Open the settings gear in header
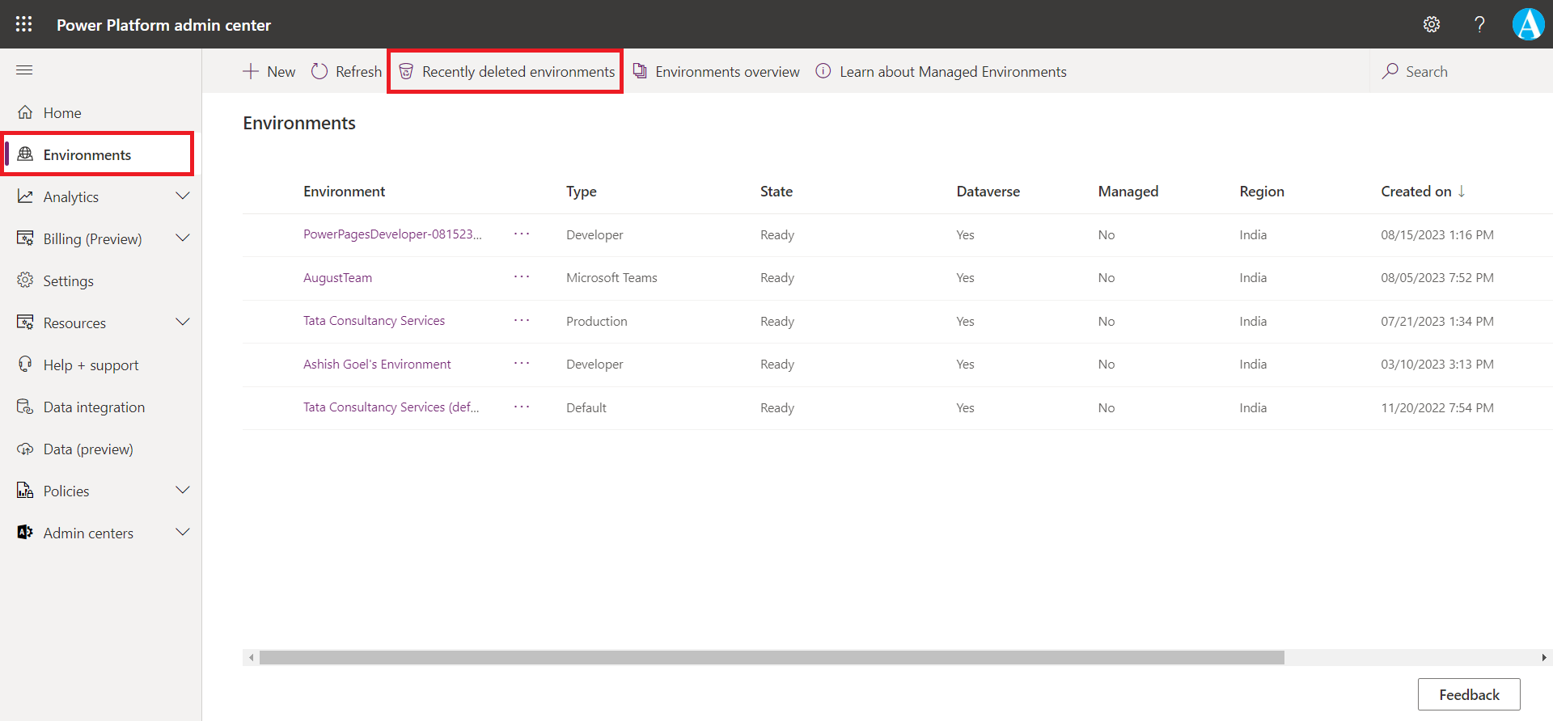The height and width of the screenshot is (721, 1553). 1432,24
